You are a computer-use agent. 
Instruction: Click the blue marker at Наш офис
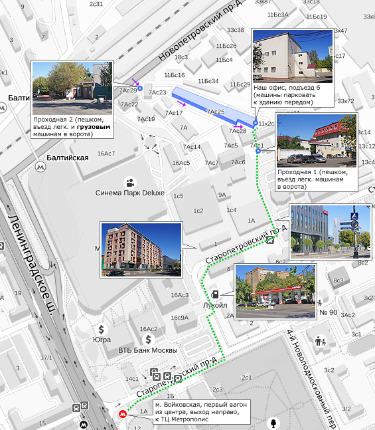[x=256, y=123]
